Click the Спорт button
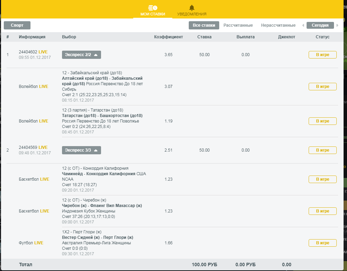 pos(17,25)
